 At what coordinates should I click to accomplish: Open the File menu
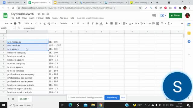(12, 18)
